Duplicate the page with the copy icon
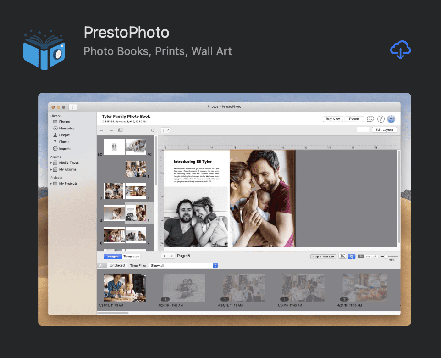Viewport: 441px width, 358px height. (121, 130)
